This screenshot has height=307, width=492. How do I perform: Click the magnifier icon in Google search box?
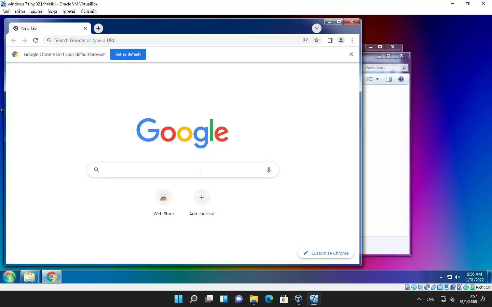(96, 170)
